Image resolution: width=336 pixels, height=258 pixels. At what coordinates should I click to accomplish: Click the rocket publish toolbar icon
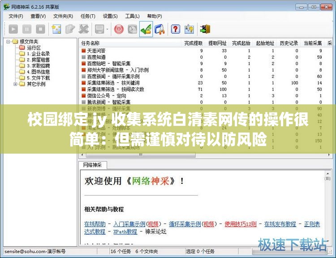(159, 29)
